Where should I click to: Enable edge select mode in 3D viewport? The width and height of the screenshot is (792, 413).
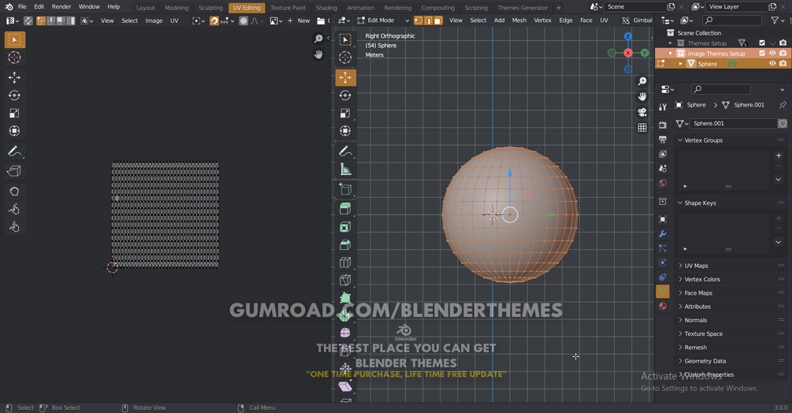(x=429, y=20)
